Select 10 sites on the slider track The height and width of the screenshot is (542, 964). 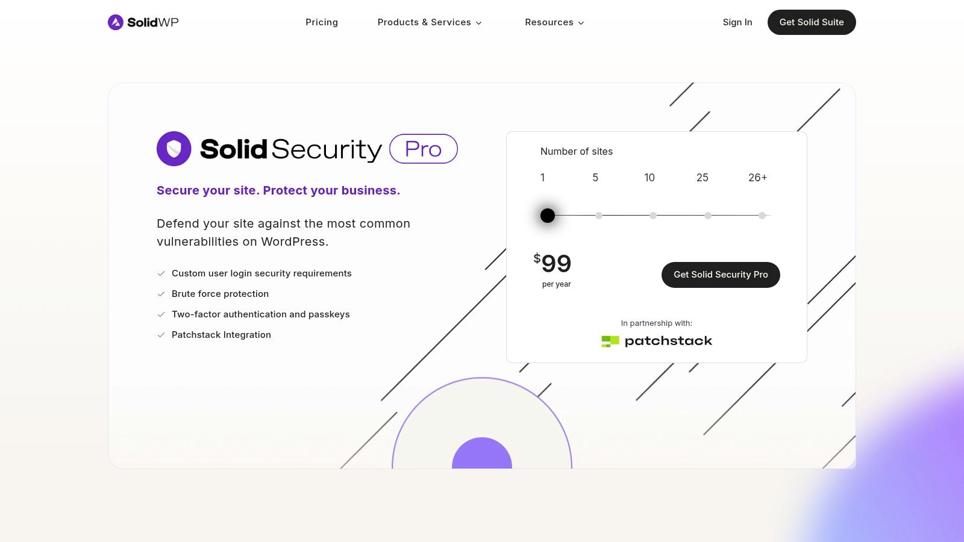[653, 215]
